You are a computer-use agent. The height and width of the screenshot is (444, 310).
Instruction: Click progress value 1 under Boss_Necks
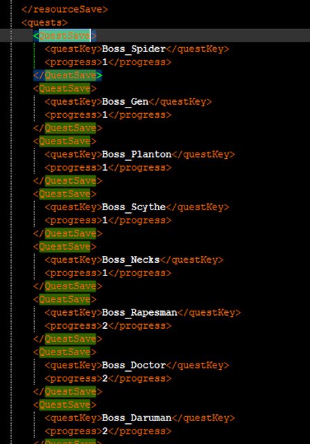[x=105, y=273]
